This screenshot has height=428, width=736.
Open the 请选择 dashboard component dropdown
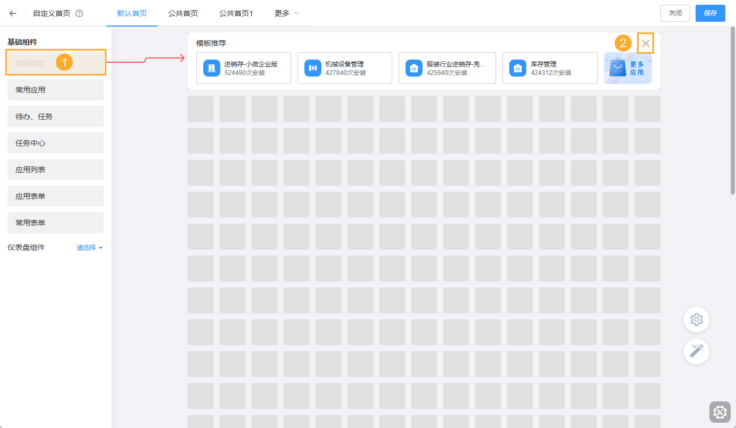click(89, 248)
